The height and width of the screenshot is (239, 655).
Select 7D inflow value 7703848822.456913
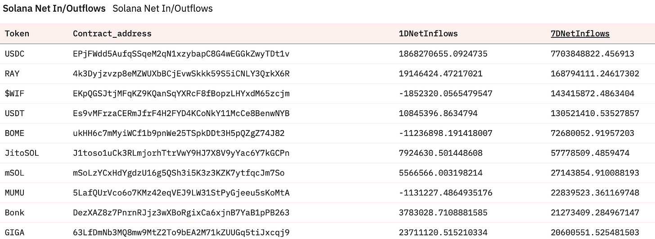point(592,54)
